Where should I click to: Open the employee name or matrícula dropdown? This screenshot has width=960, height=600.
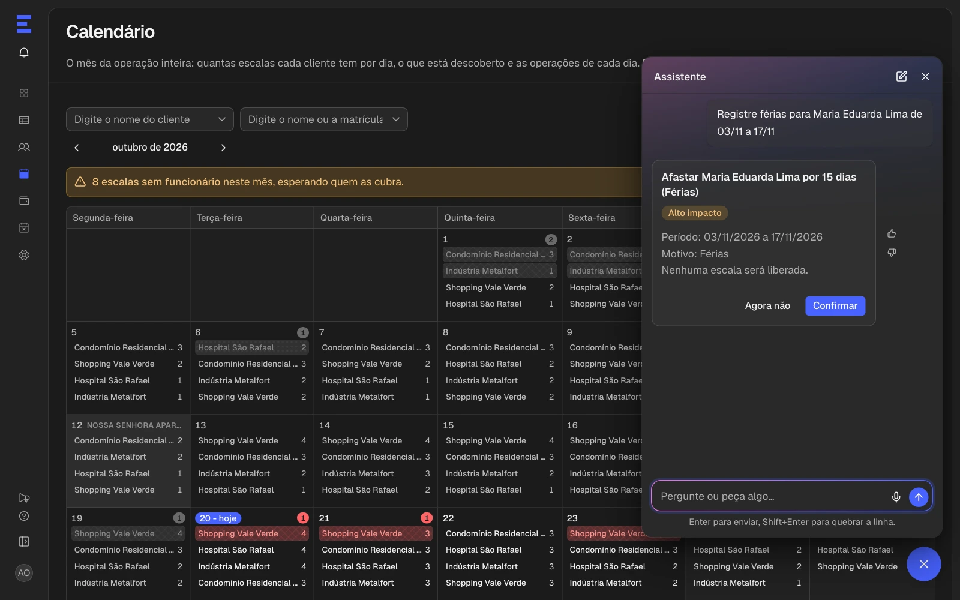pos(324,119)
